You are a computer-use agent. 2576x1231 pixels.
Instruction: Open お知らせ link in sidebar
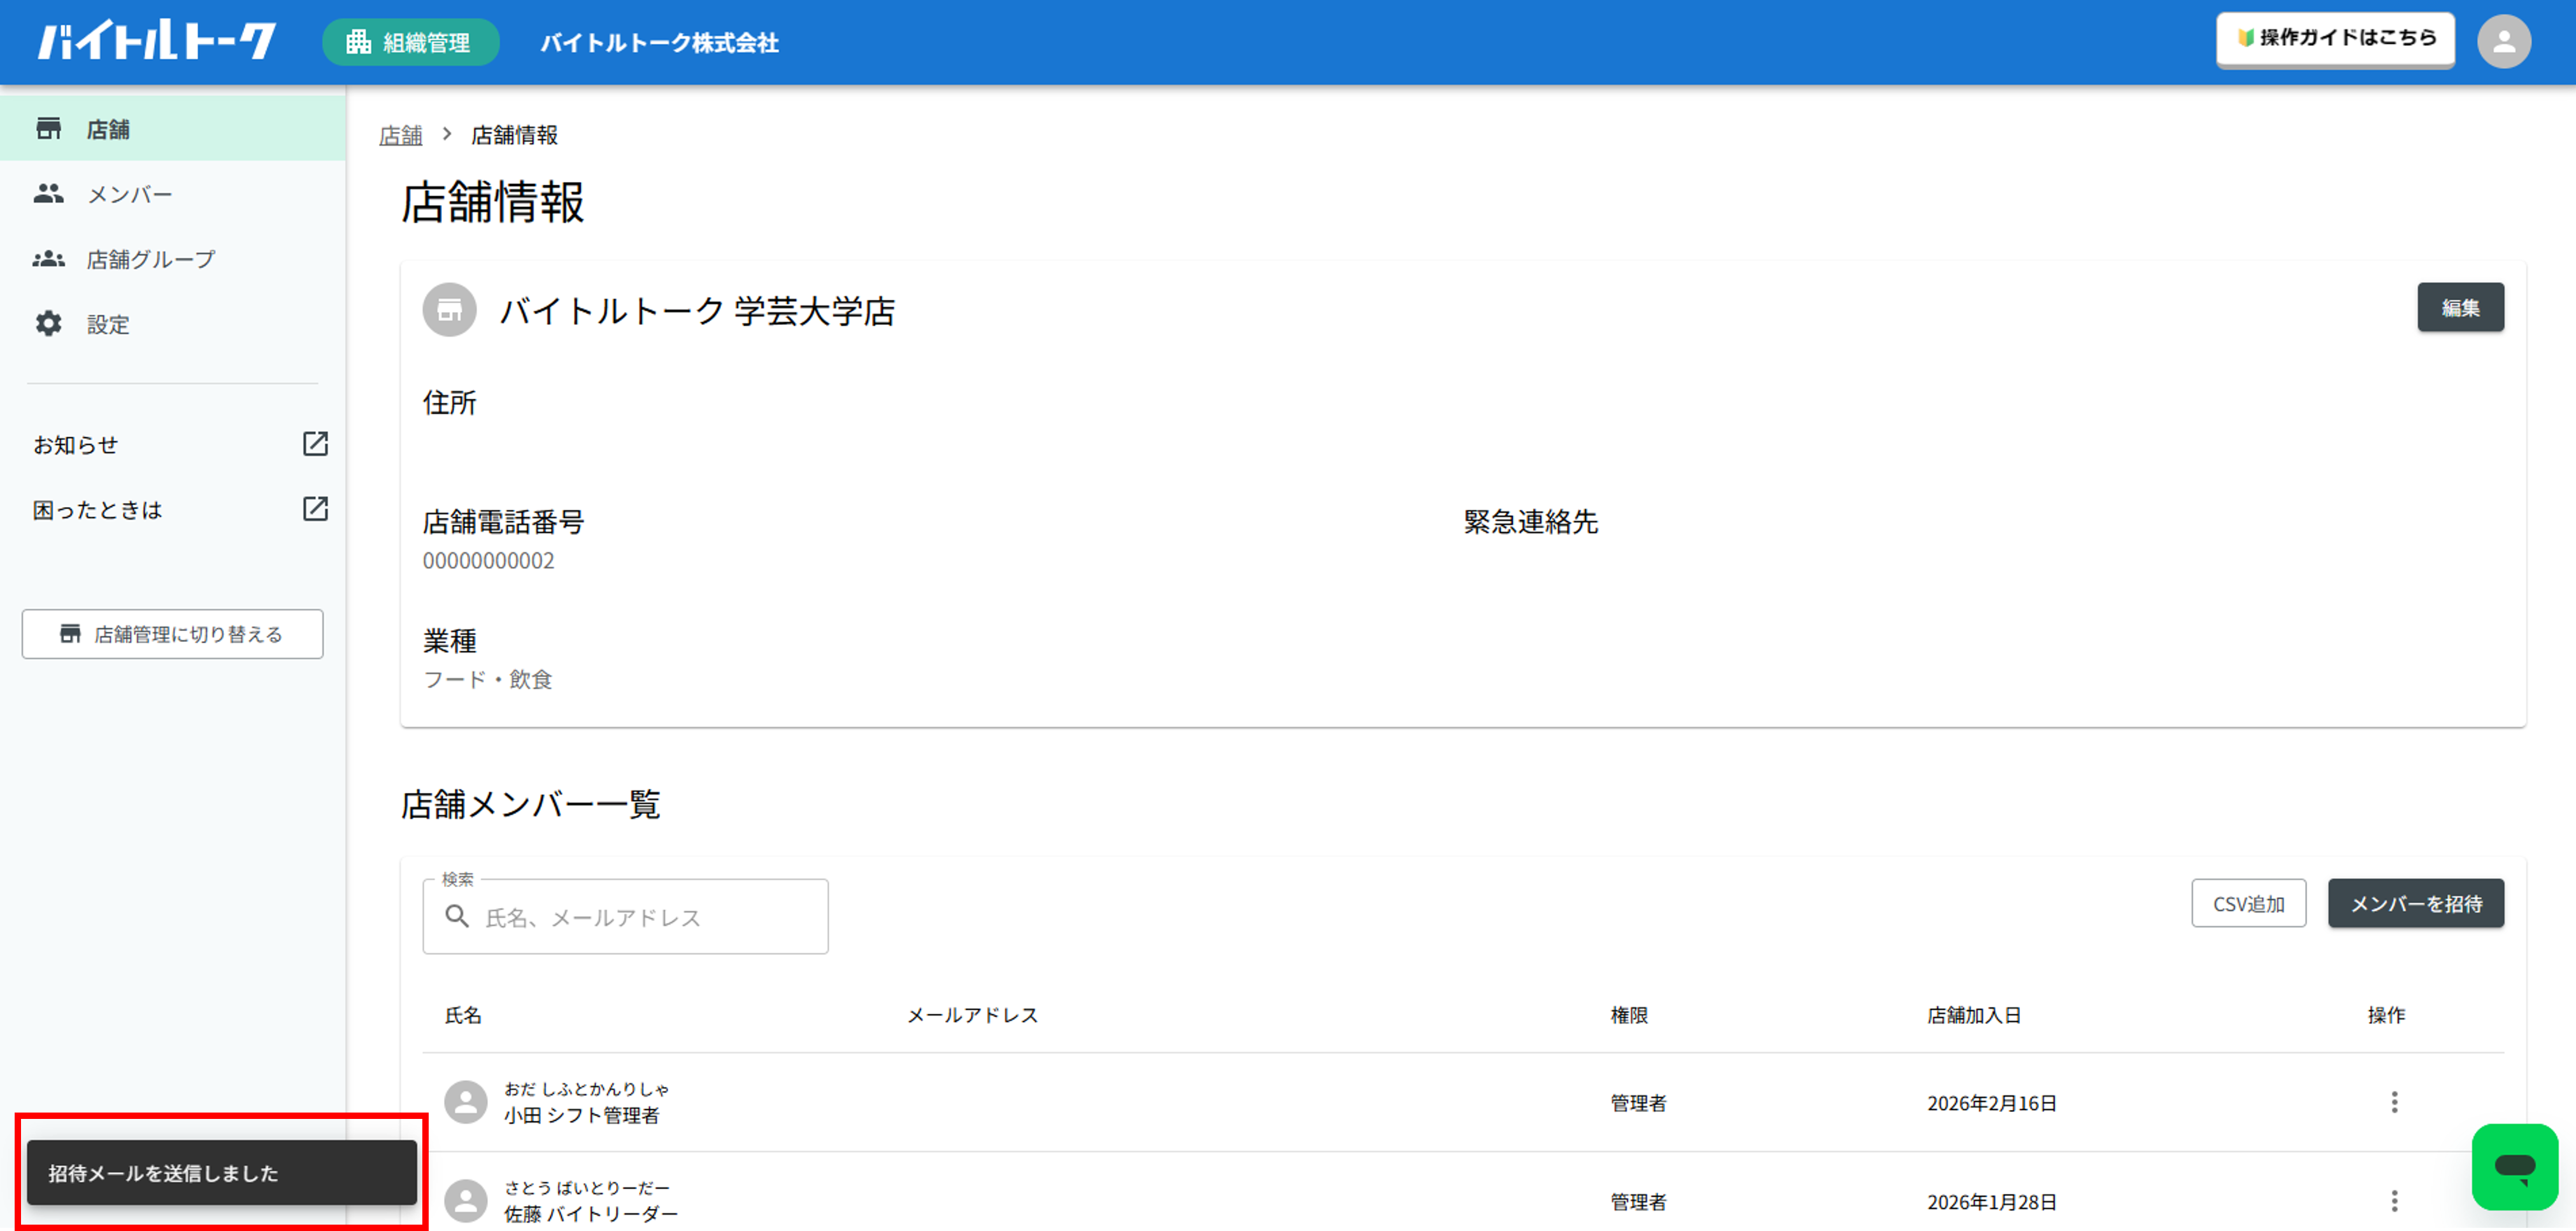[76, 445]
